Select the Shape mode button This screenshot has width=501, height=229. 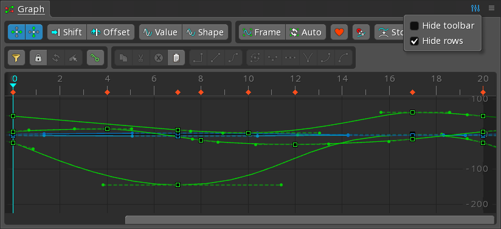[x=205, y=32]
